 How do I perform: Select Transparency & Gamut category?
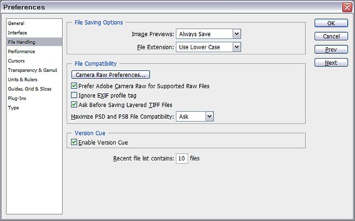(x=34, y=70)
